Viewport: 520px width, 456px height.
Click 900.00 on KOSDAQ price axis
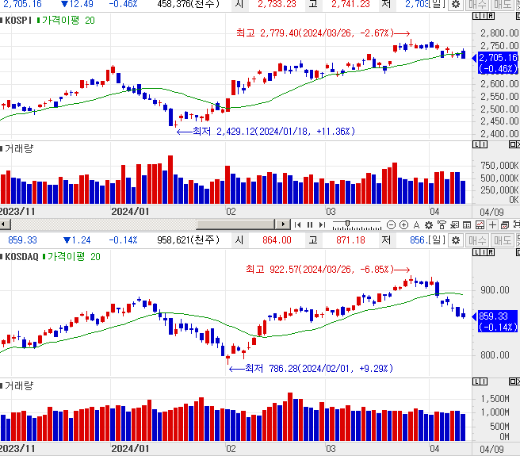tap(495, 290)
